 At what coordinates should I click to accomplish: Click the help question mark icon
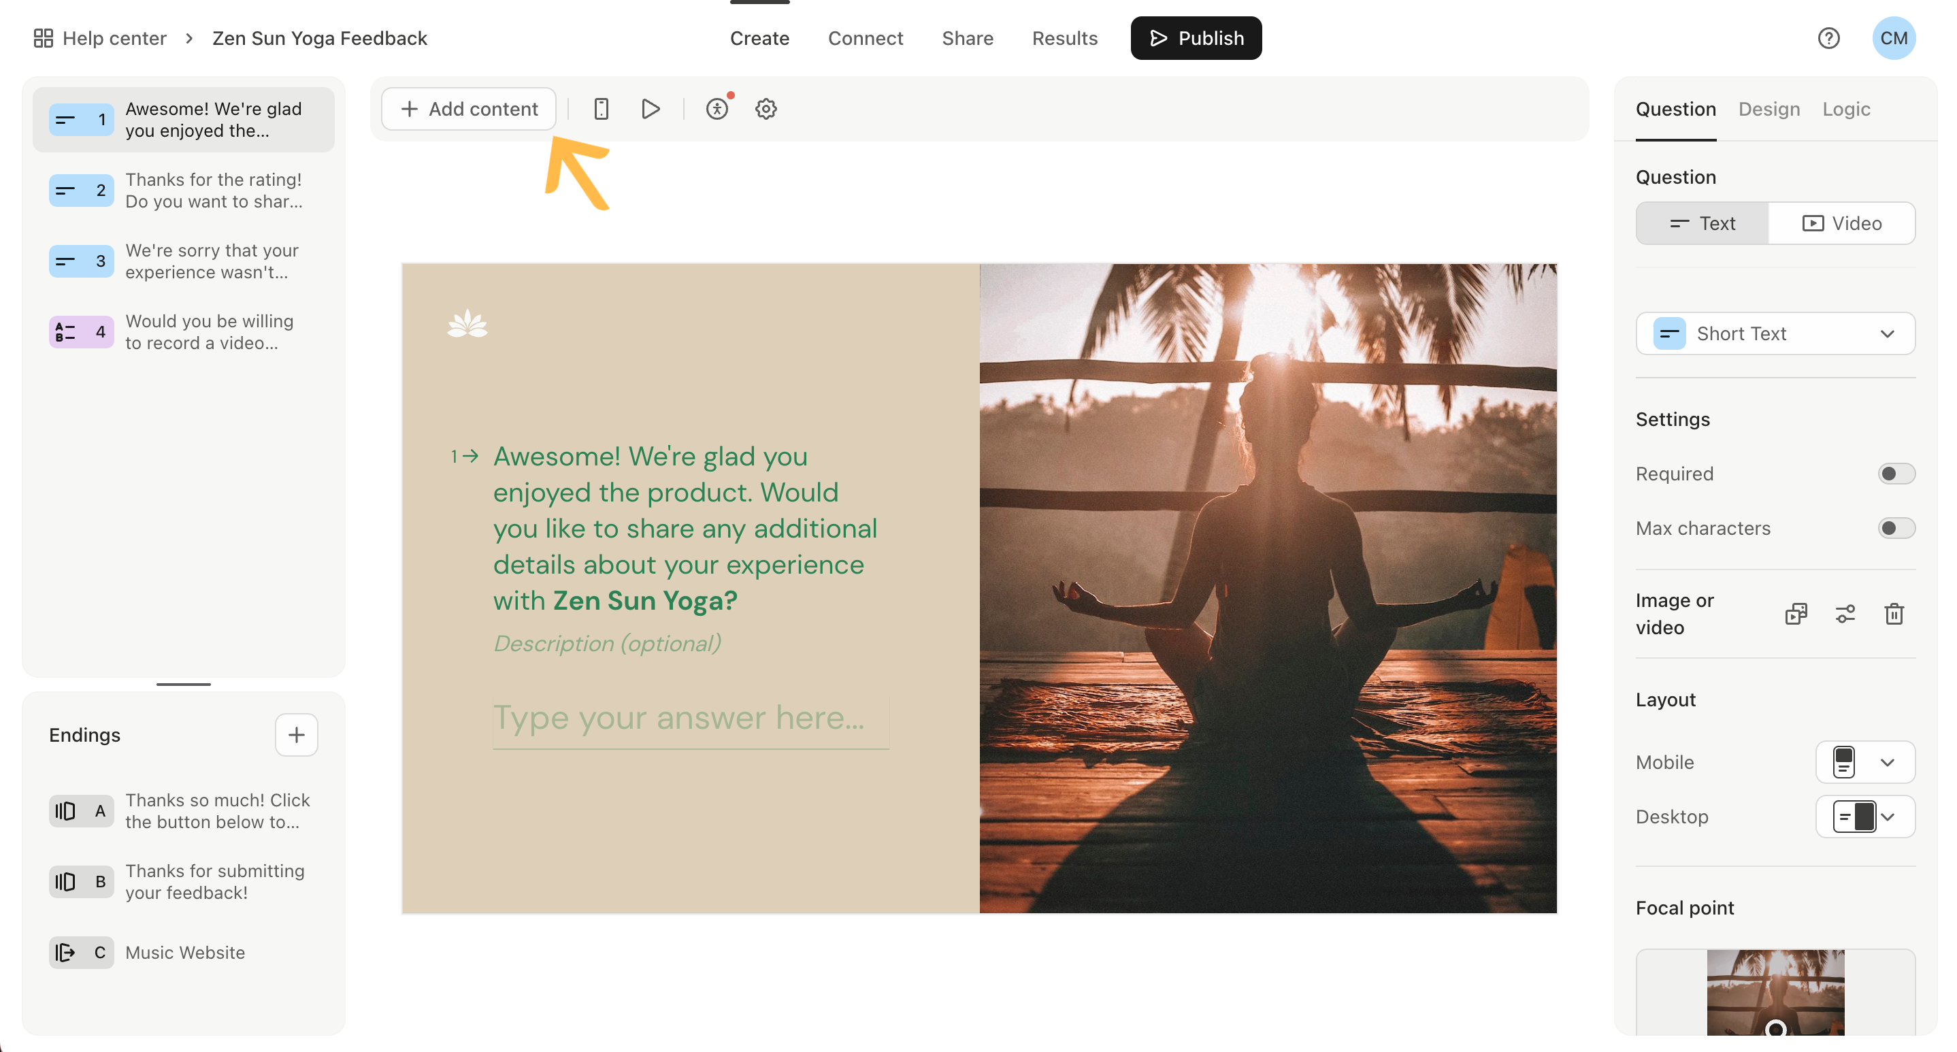[1828, 38]
